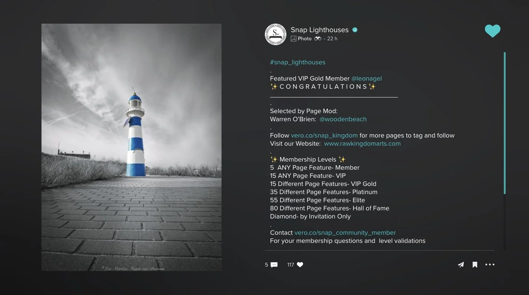Image resolution: width=529 pixels, height=295 pixels.
Task: Share post via paper plane icon
Action: click(461, 265)
